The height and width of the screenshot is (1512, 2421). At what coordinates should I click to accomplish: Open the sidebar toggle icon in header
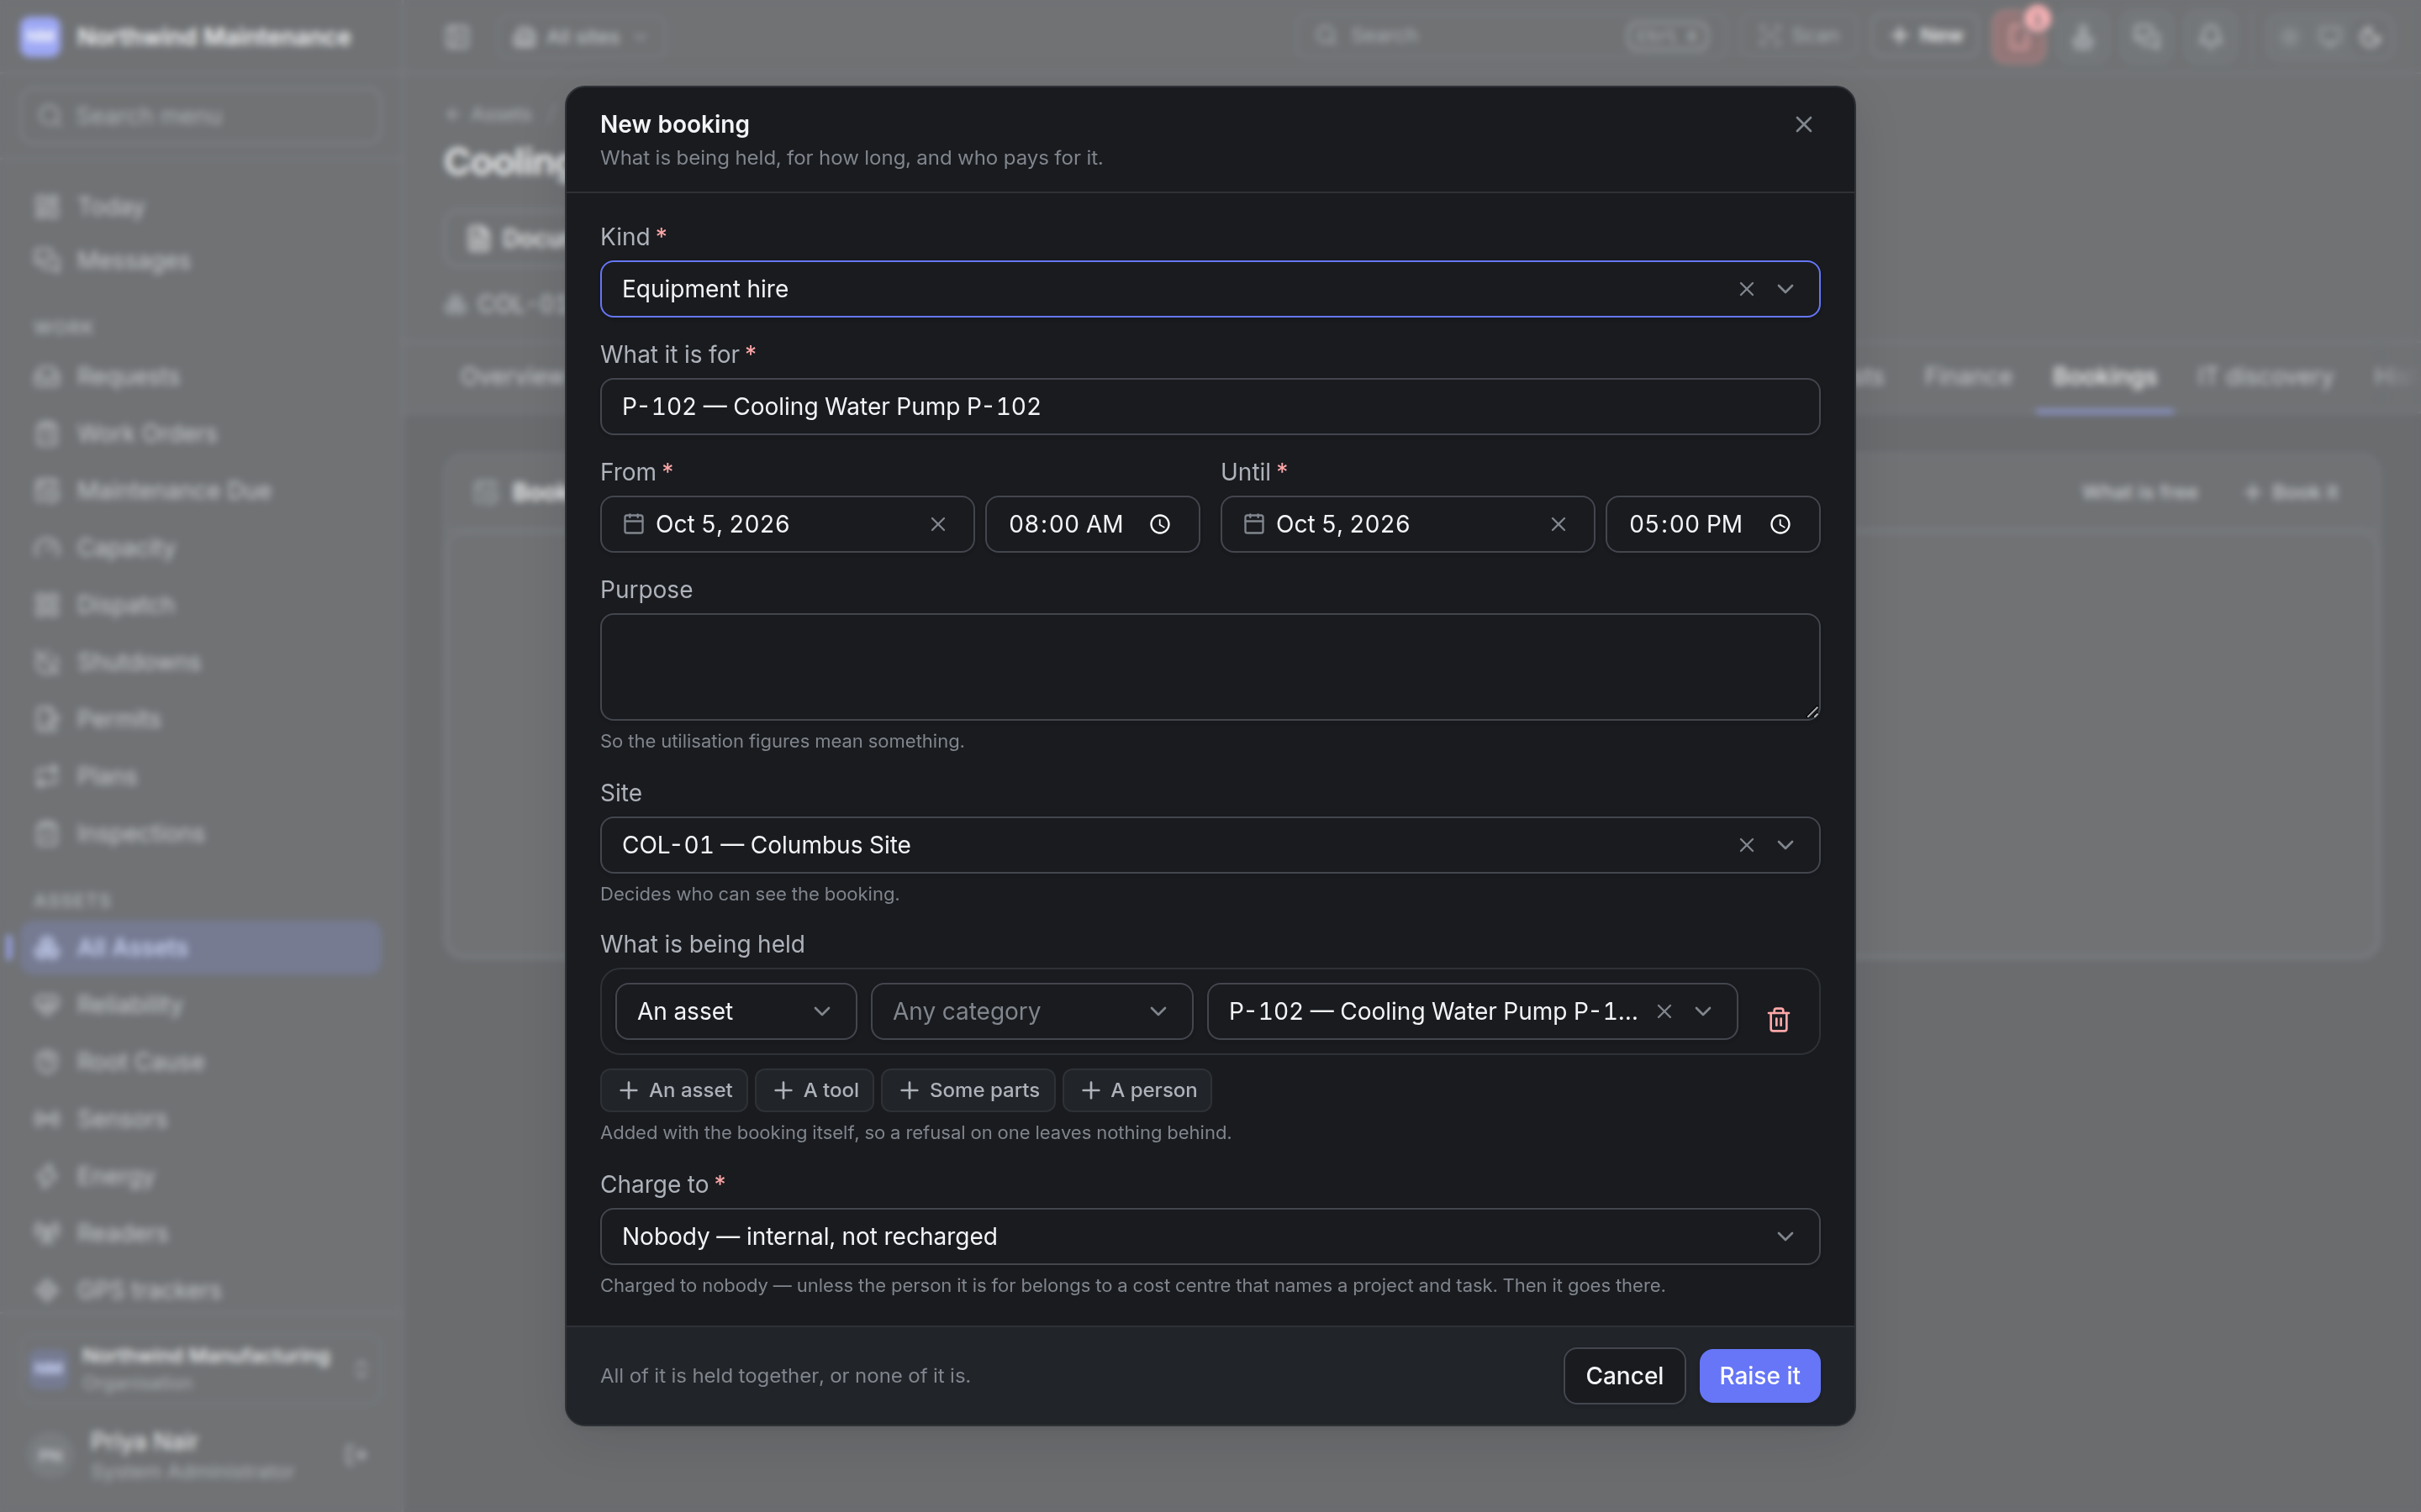tap(457, 37)
